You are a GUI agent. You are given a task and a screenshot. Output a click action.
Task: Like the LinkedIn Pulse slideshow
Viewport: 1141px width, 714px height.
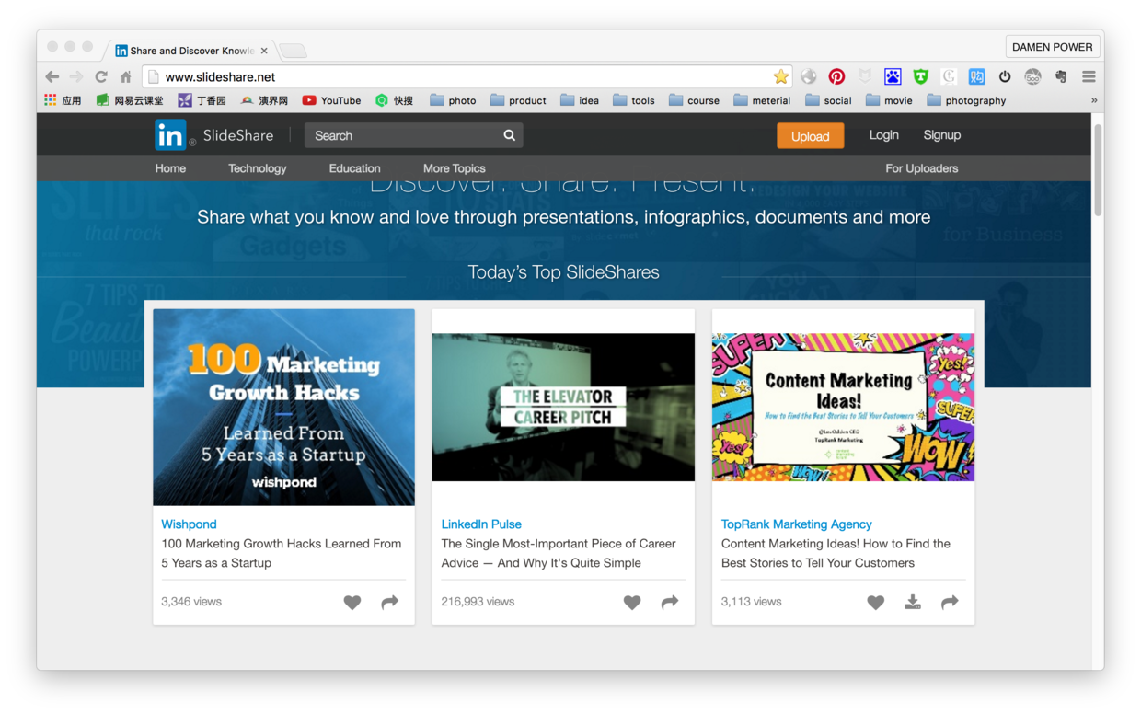632,603
